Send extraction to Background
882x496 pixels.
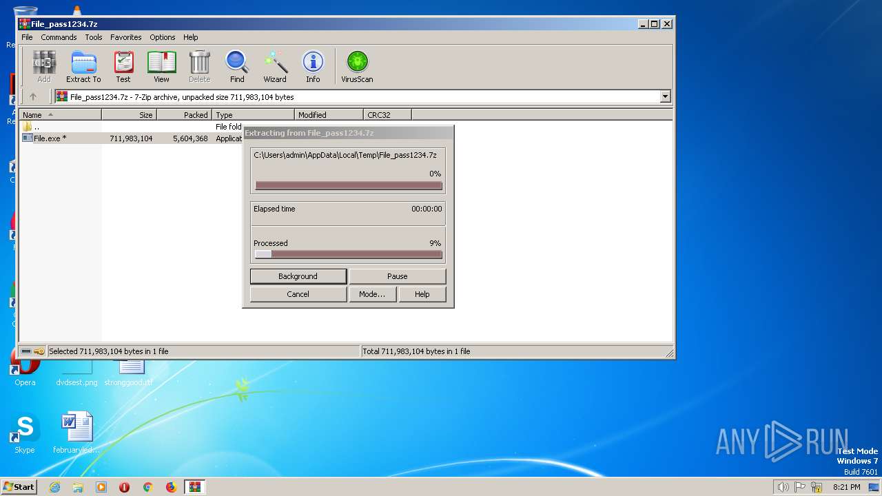[x=298, y=276]
